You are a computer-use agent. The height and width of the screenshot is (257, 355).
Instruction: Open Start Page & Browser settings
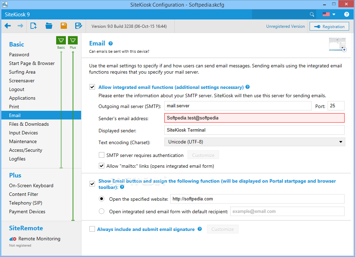click(32, 63)
